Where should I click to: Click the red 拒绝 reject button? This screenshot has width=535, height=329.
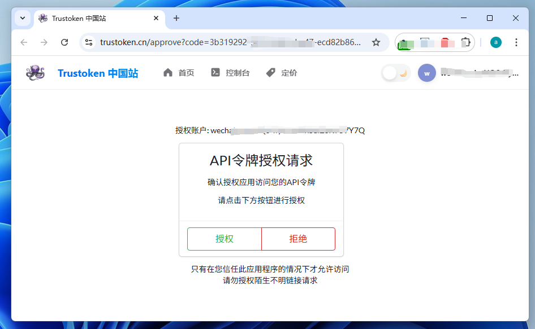point(298,239)
